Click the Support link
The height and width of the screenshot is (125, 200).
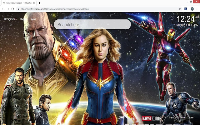172,117
